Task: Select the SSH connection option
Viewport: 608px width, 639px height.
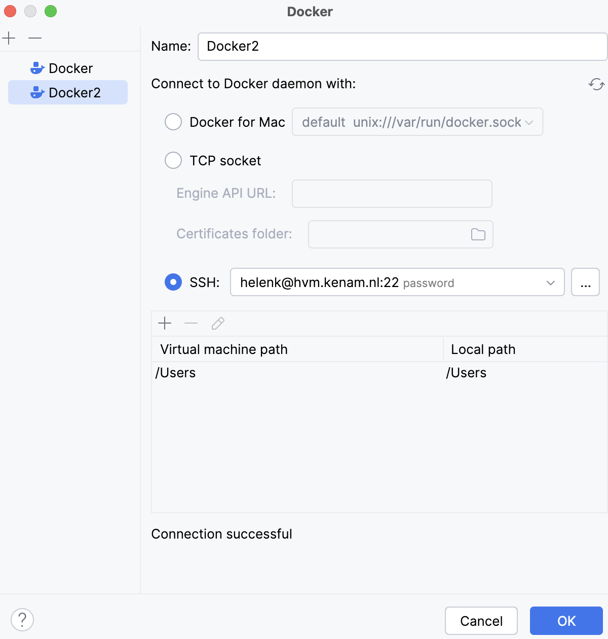Action: pyautogui.click(x=173, y=282)
